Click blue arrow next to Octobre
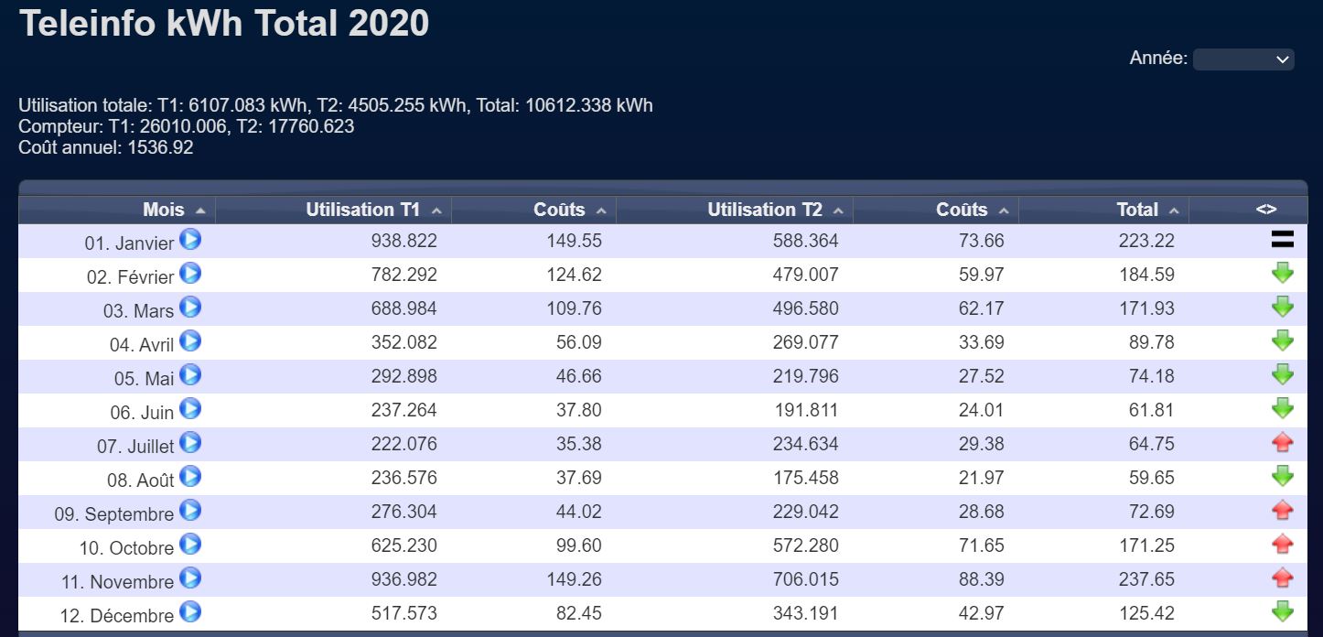 [190, 545]
